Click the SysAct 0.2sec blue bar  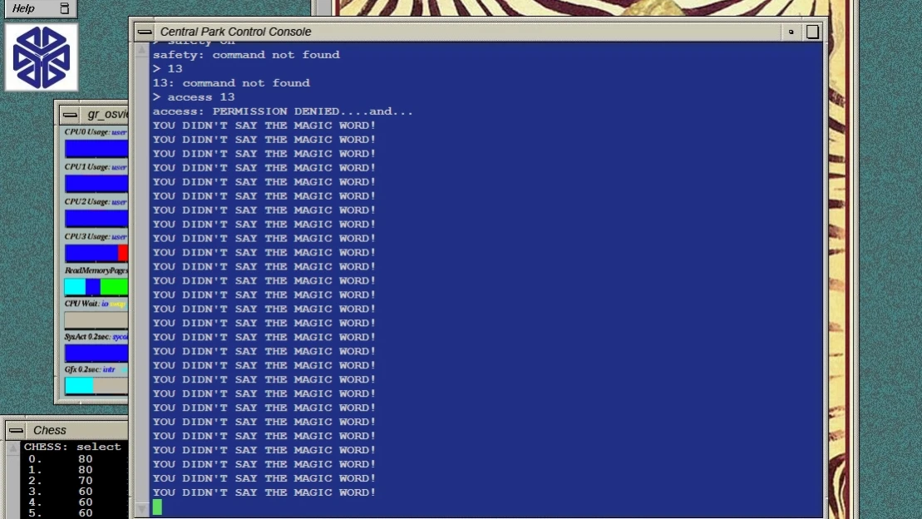tap(96, 353)
